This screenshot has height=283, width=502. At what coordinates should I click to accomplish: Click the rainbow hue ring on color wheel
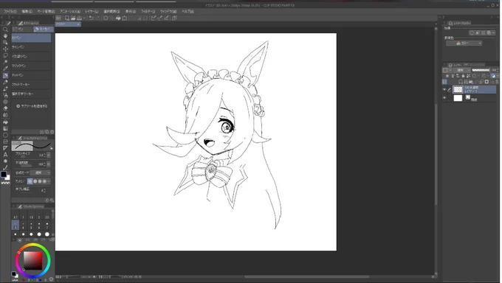tap(33, 245)
